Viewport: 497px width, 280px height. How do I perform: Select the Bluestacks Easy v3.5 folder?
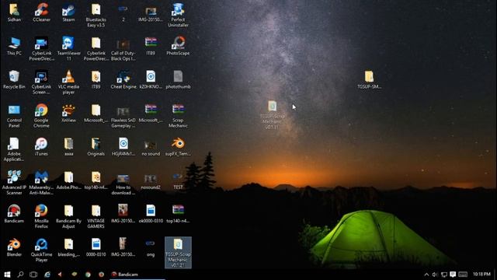pyautogui.click(x=96, y=16)
